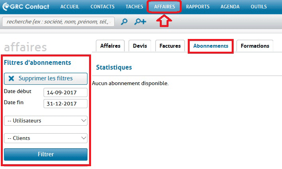282x169 pixels.
Task: Open the AGENDA menu
Action: (230, 7)
